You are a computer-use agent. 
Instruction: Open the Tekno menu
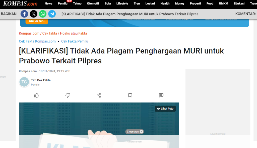(77, 3)
